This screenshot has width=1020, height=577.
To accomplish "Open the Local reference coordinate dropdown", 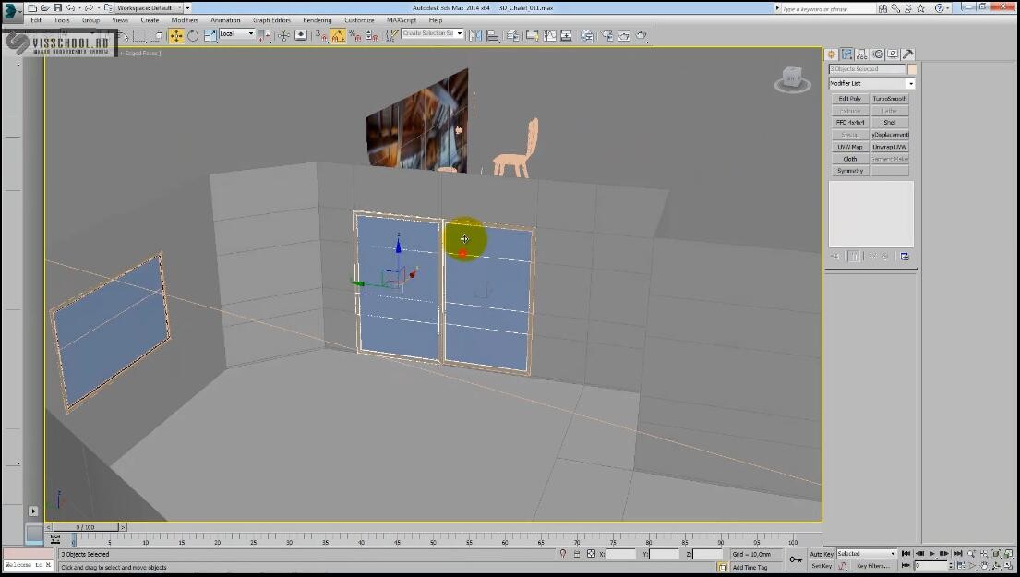I will point(237,33).
